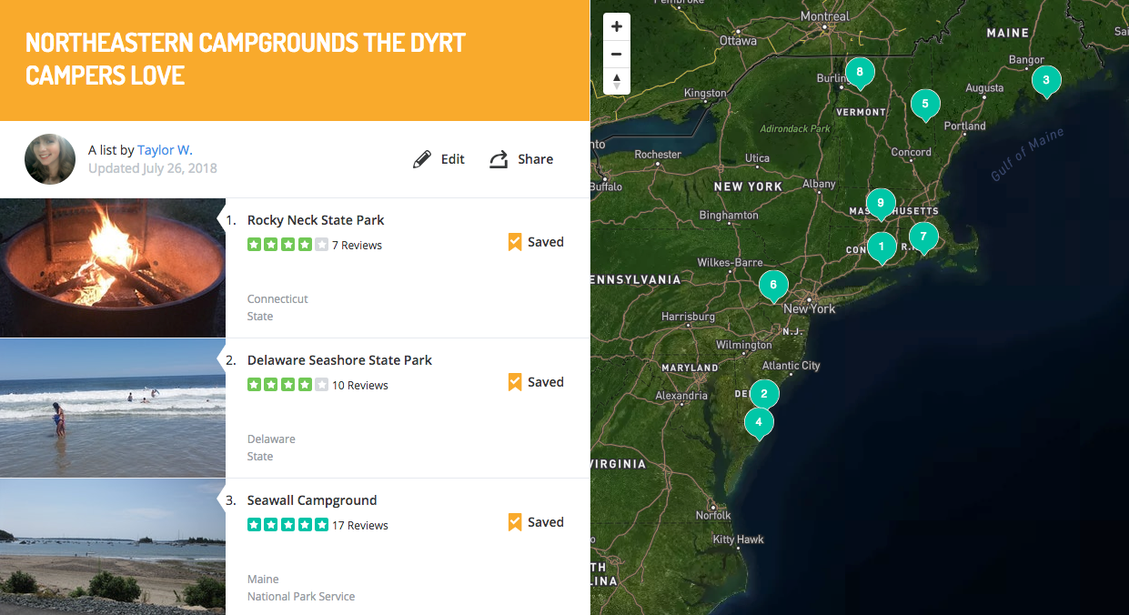Click the 7 Reviews count
Image resolution: width=1129 pixels, height=615 pixels.
click(357, 246)
